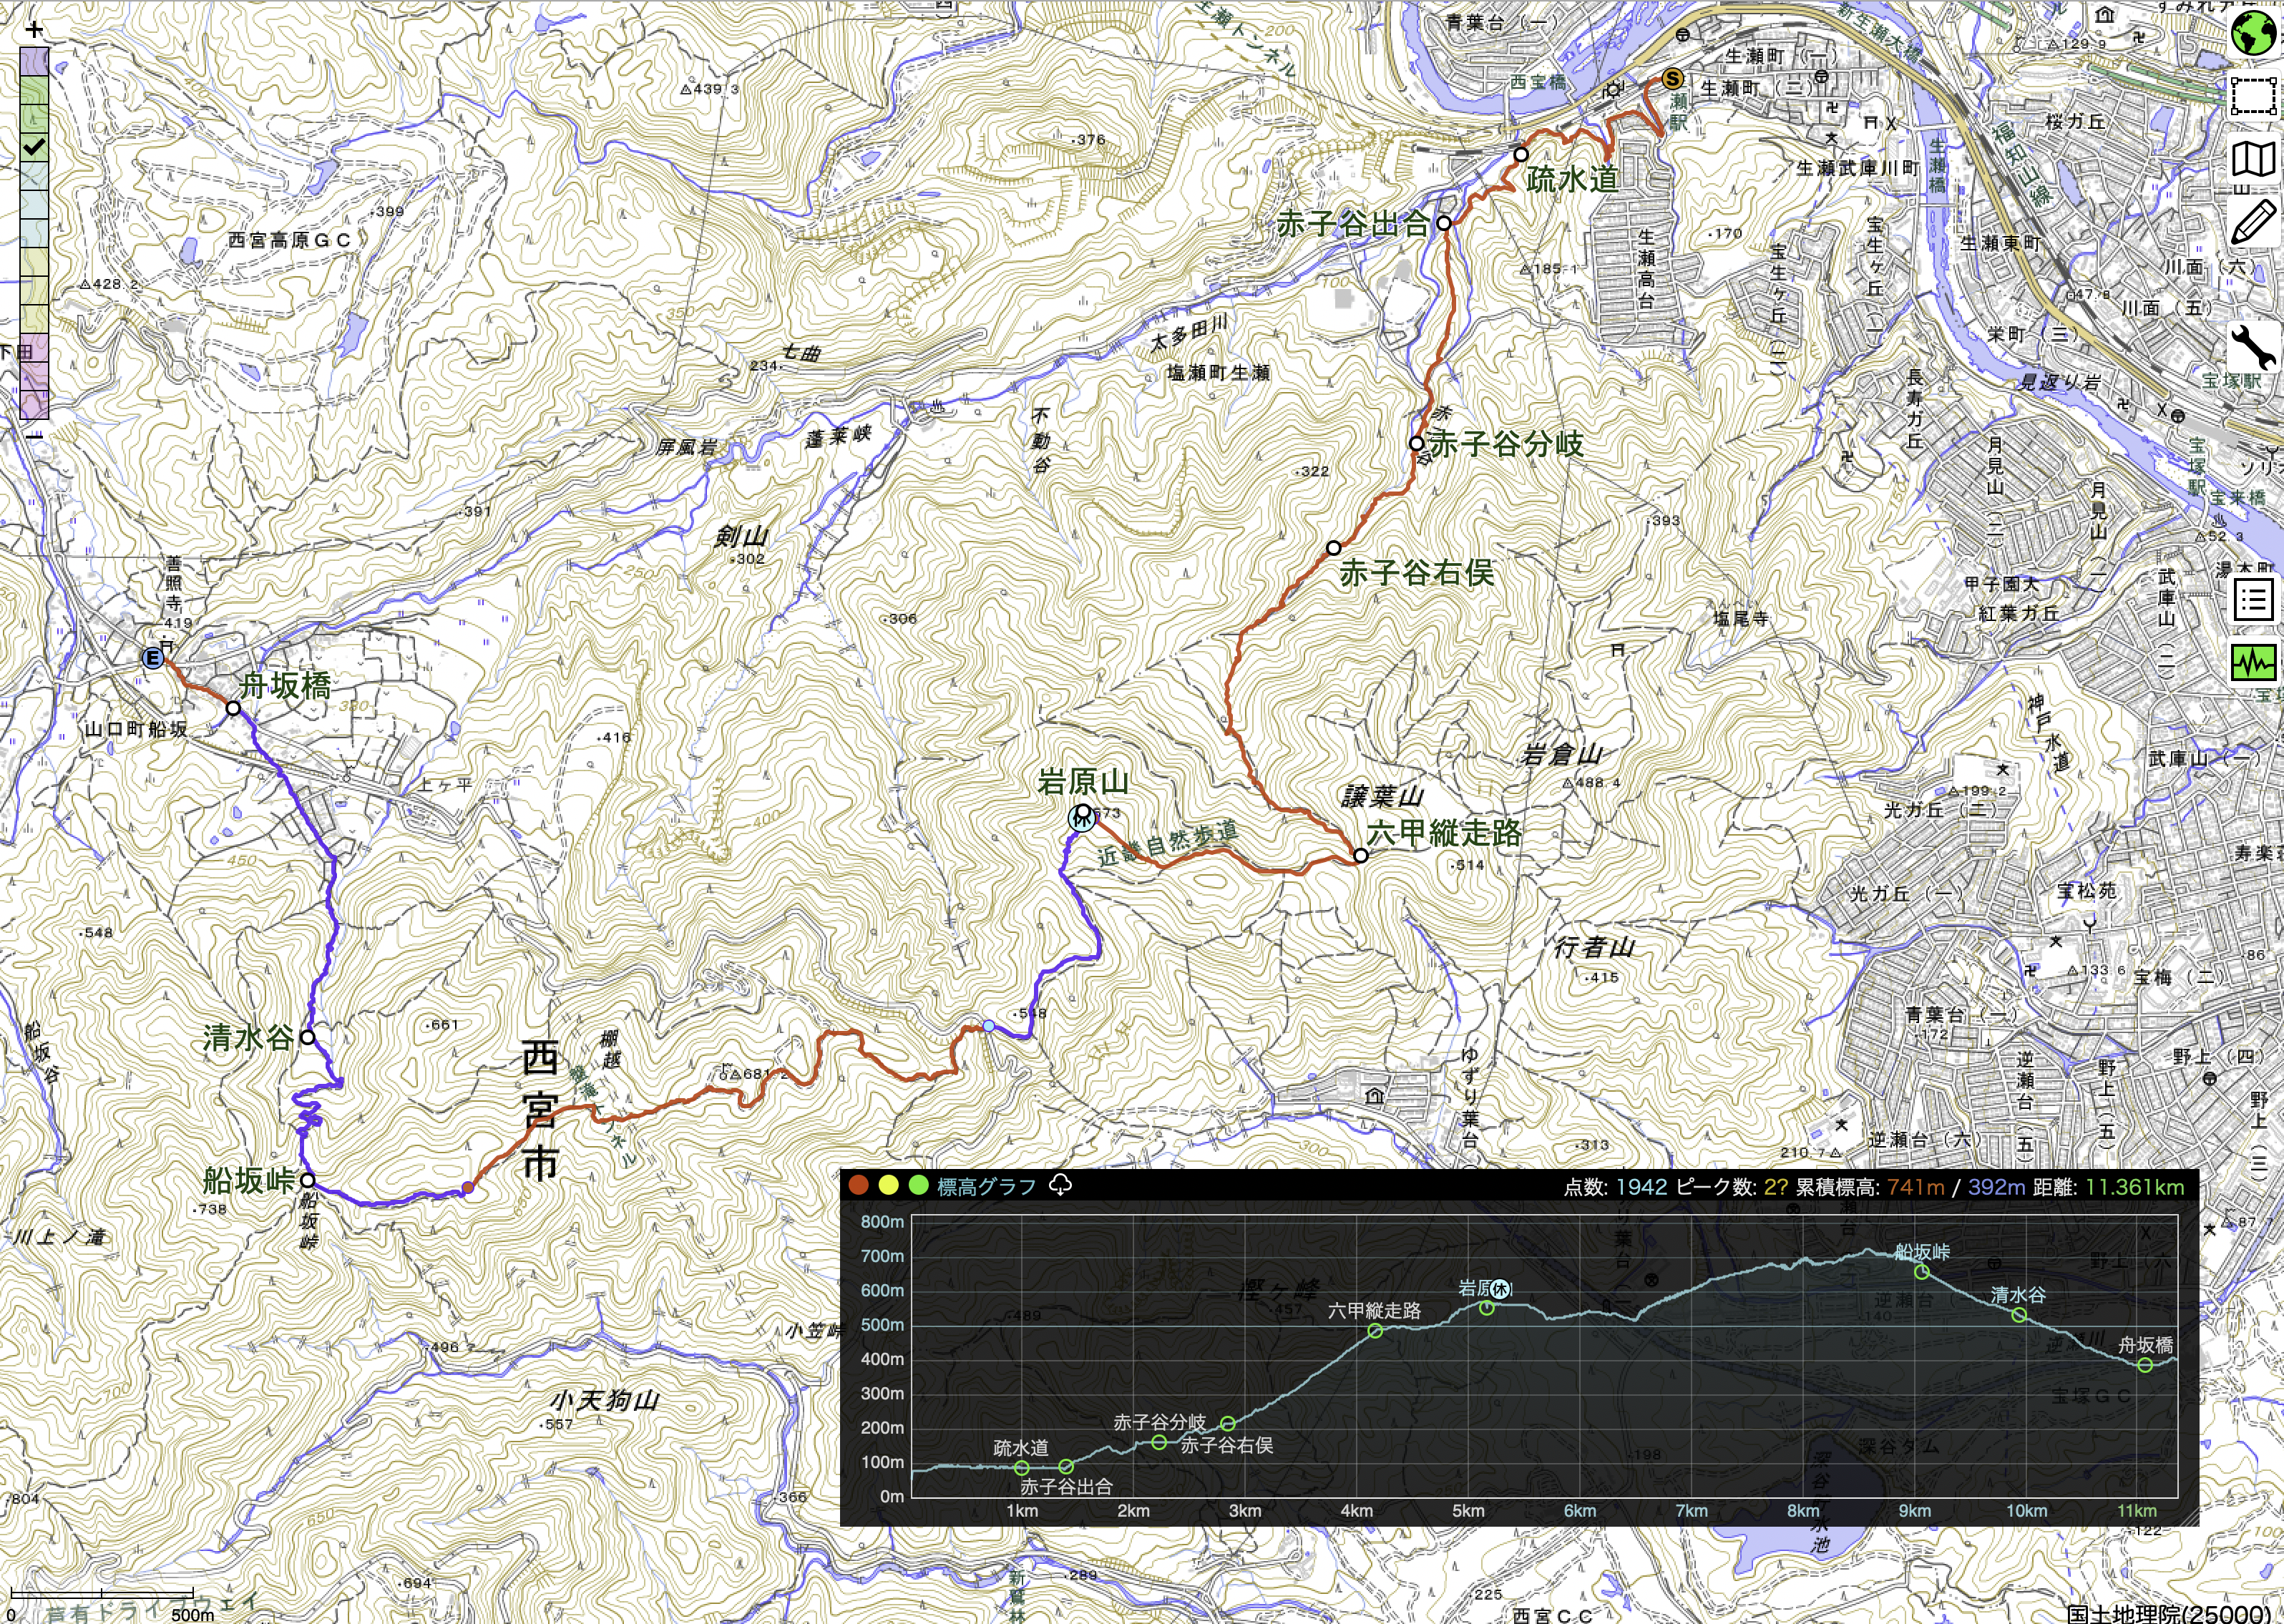
Task: Toggle the green elevation graph icon
Action: point(2253,662)
